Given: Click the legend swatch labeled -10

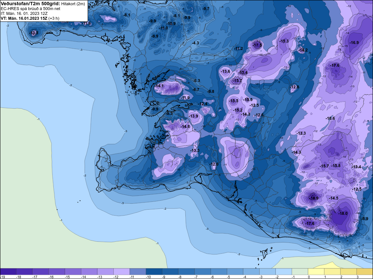Looking at the screenshot, I should [x=154, y=272].
